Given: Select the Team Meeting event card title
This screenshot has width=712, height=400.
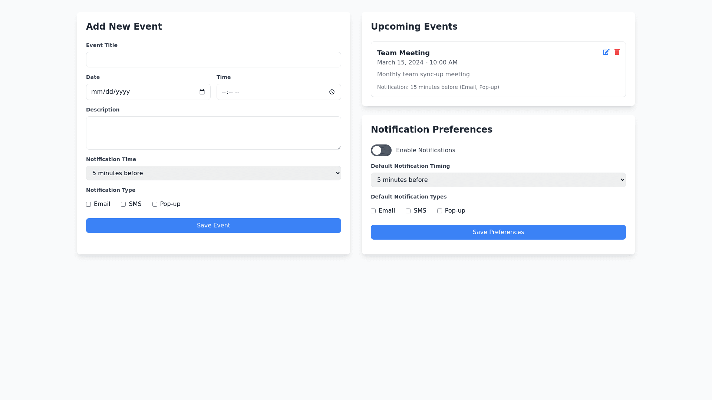Looking at the screenshot, I should [403, 53].
